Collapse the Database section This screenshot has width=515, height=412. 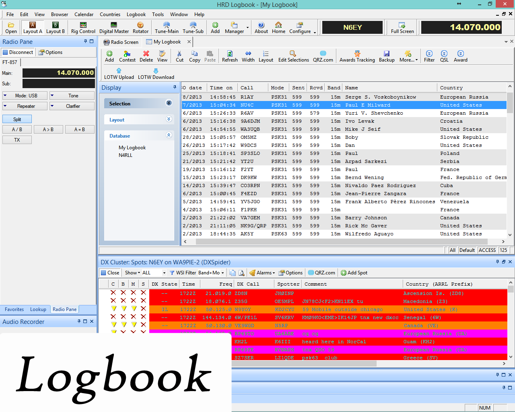point(169,135)
